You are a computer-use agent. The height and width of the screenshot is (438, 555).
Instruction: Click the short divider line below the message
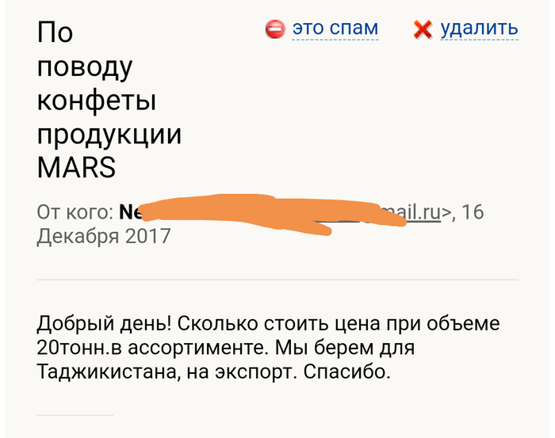point(75,414)
